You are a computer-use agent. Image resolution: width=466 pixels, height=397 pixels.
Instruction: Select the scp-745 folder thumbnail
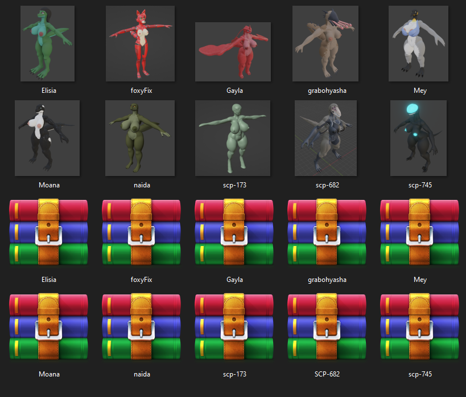point(418,138)
